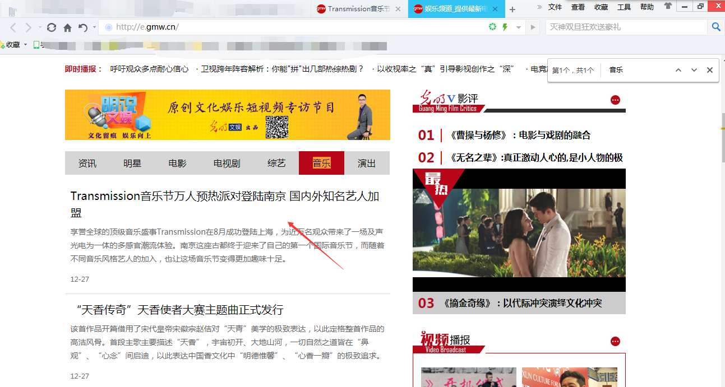This screenshot has height=387, width=725.
Task: Open the Transmission音乐节万人预热派对 article title
Action: click(x=225, y=204)
